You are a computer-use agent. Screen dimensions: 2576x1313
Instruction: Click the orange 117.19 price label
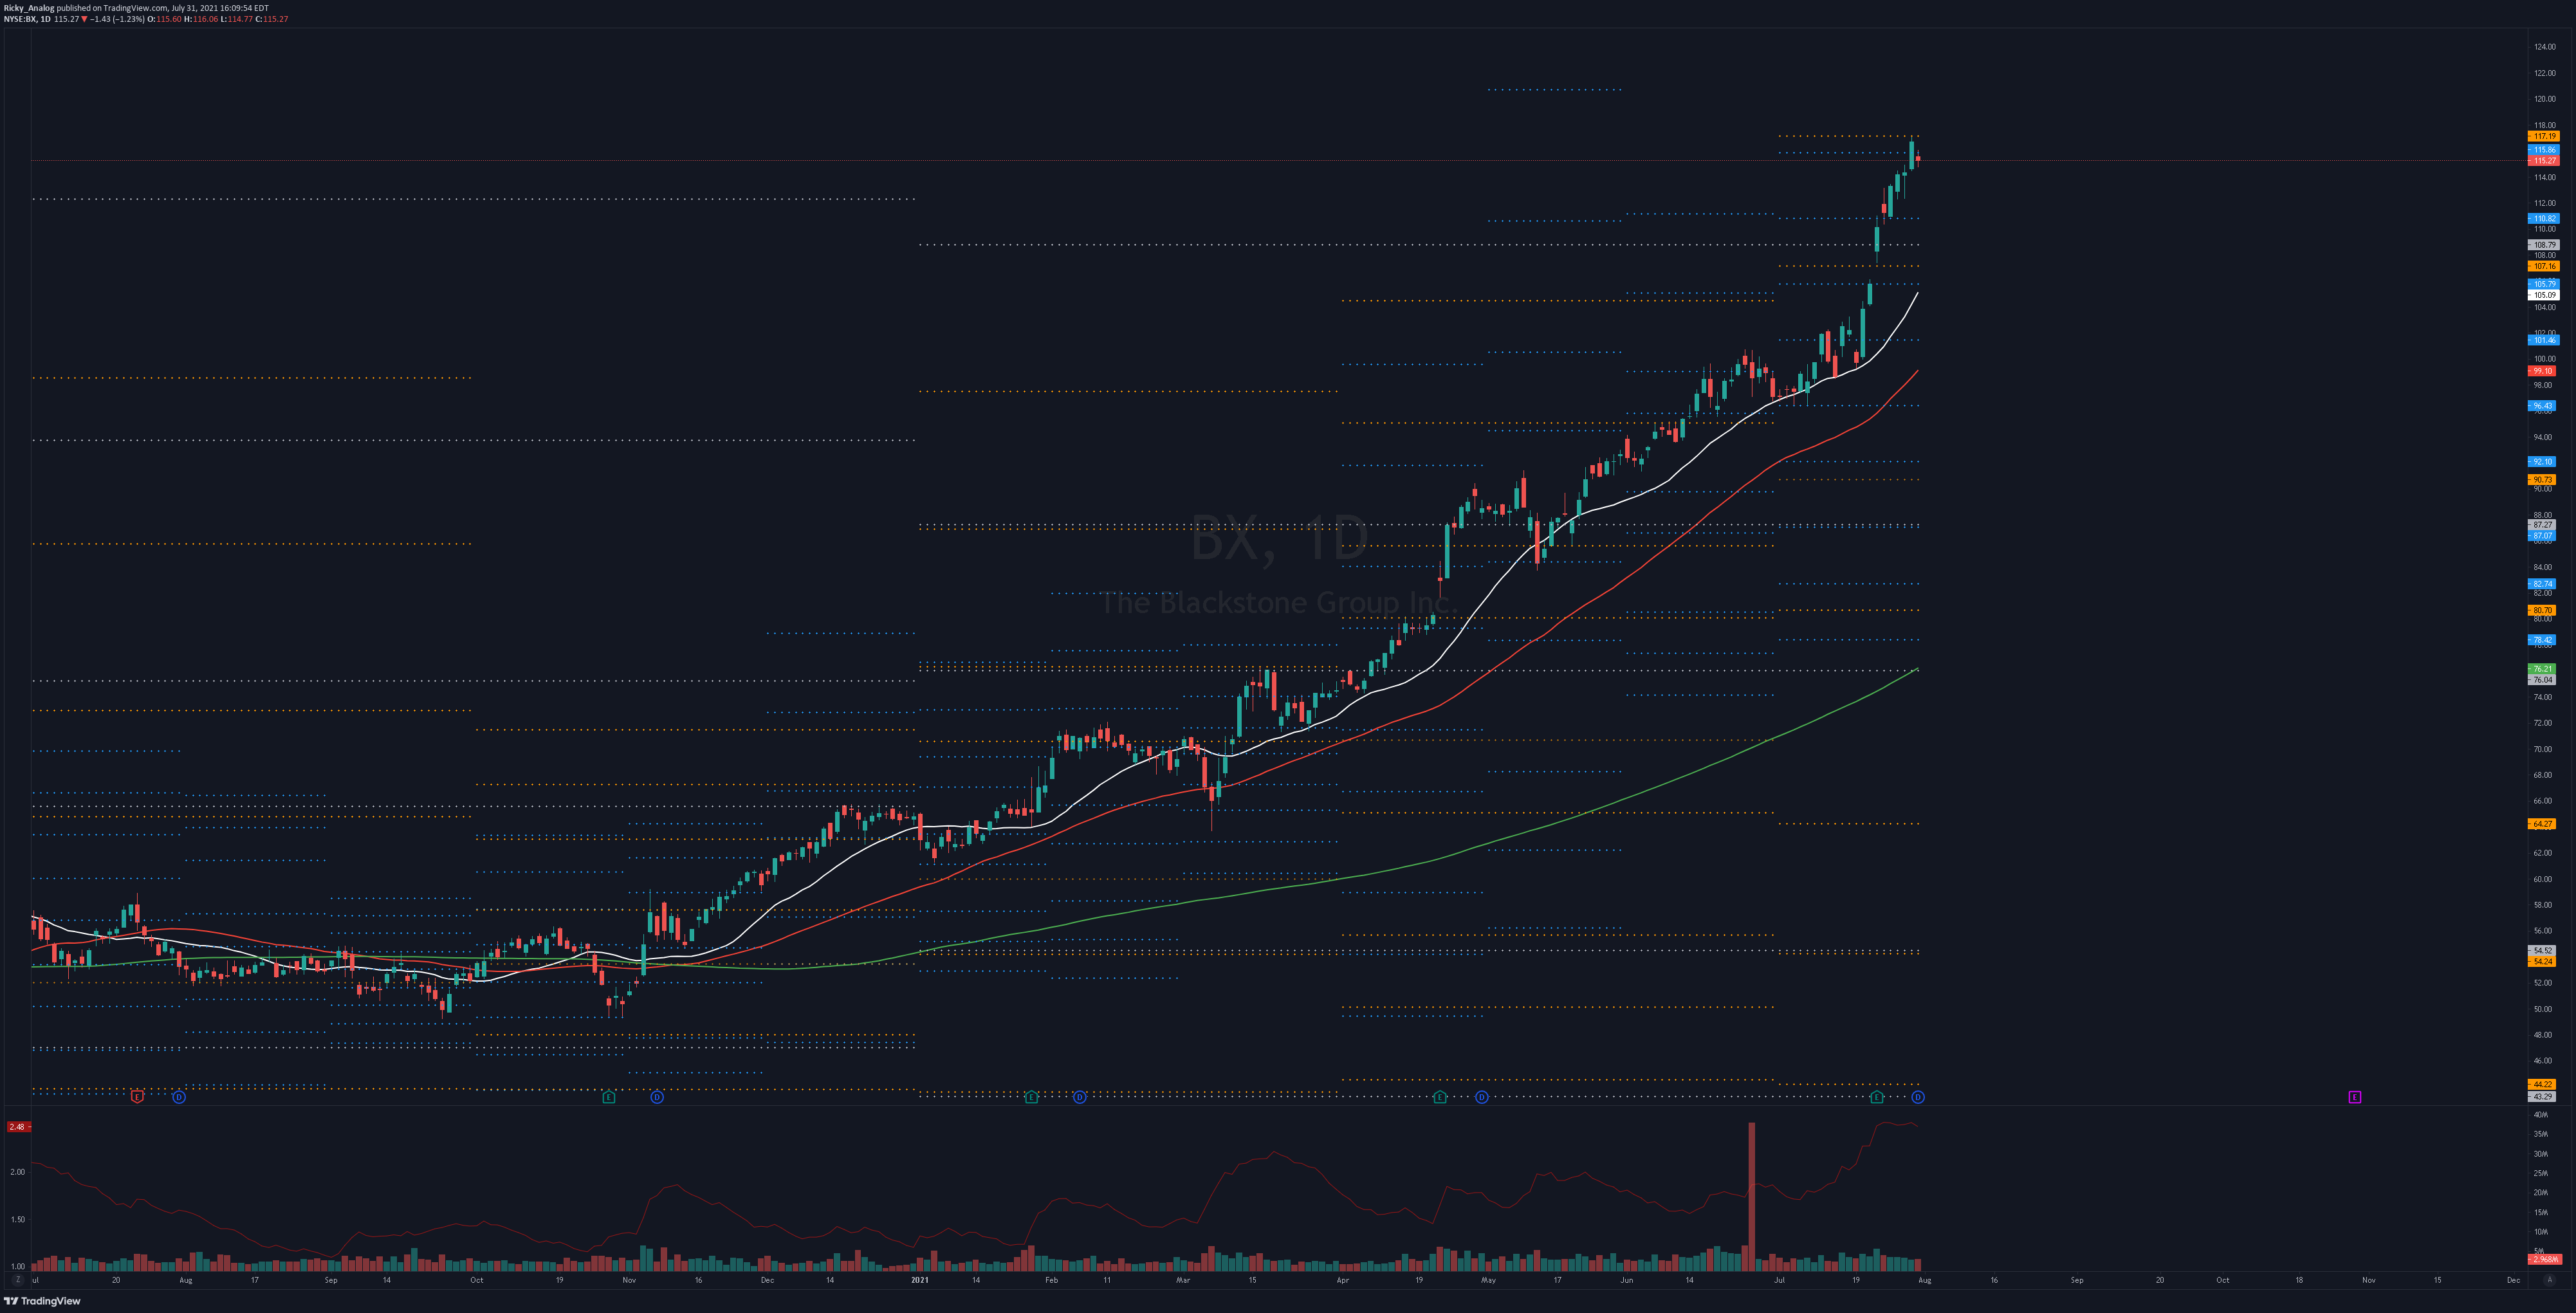(2544, 136)
